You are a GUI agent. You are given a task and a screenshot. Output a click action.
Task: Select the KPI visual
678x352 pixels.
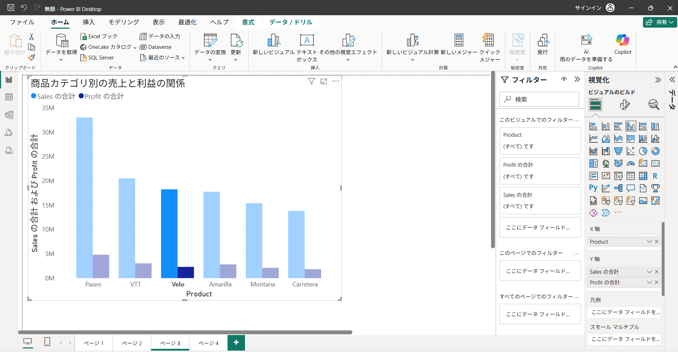point(606,176)
